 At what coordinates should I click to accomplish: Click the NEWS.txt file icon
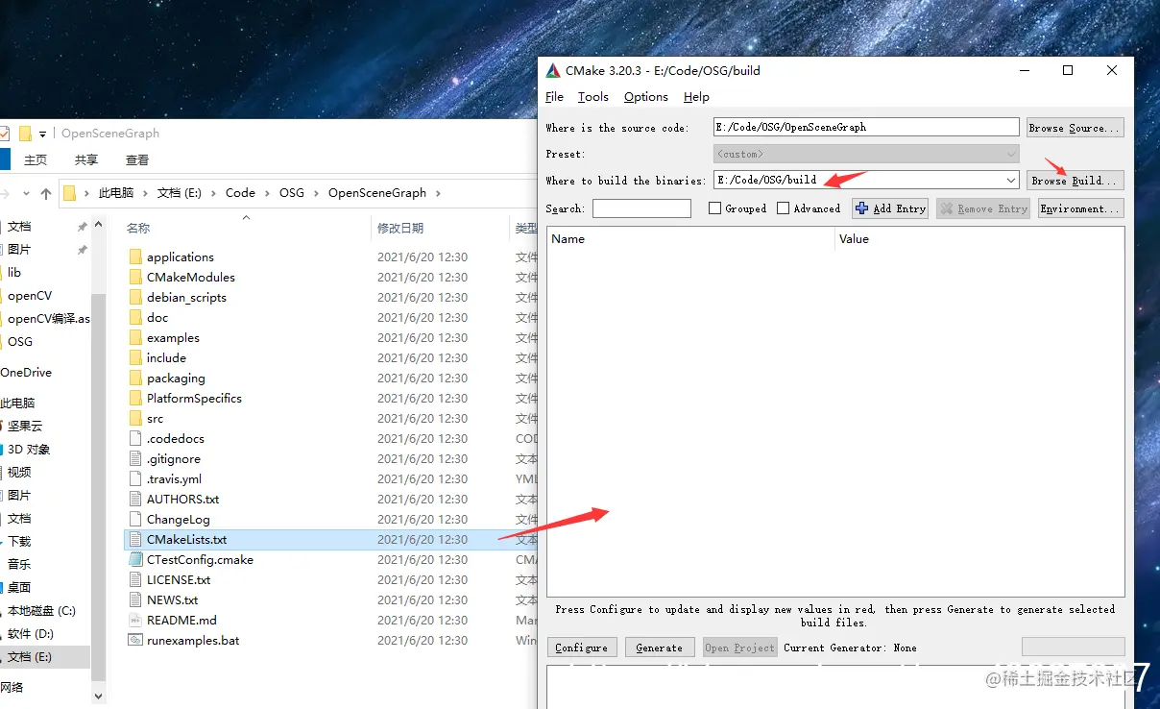pos(135,599)
